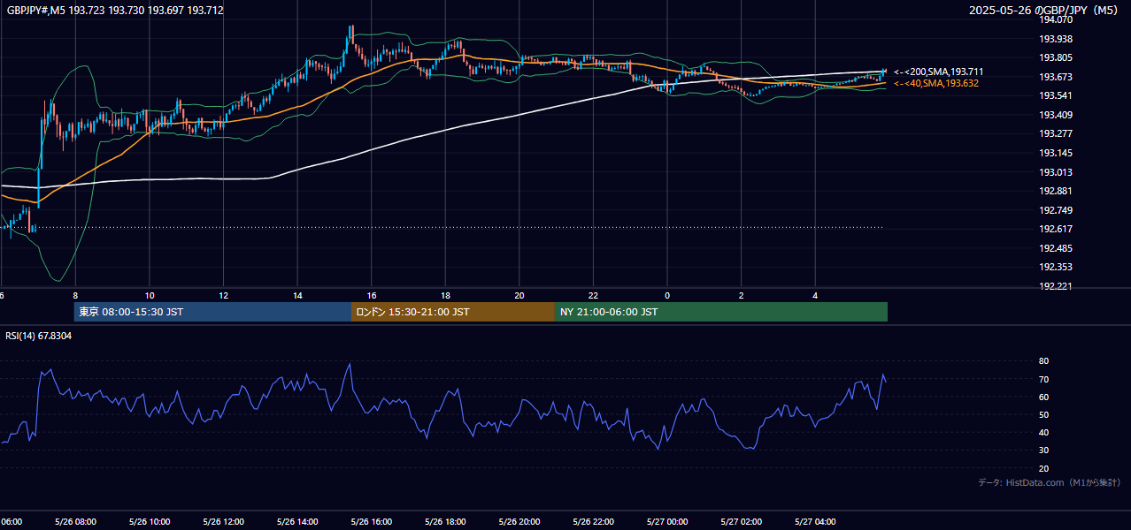Click price level 193.673 on the axis
The image size is (1131, 530).
1055,77
